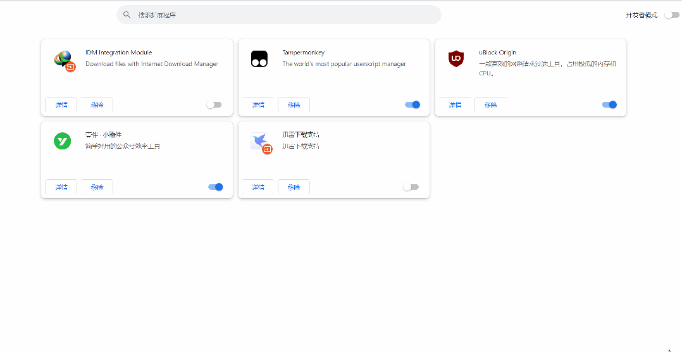Enable the IDM Integration Module extension

(214, 104)
